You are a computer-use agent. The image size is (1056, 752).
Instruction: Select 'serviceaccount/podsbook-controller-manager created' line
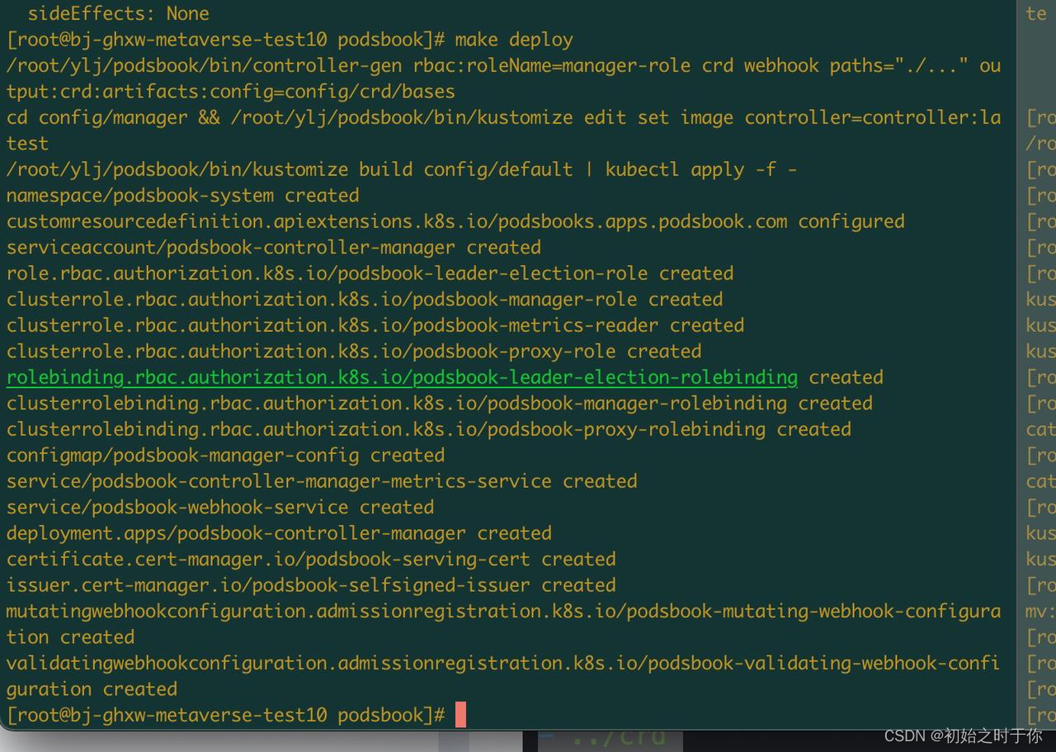(x=274, y=247)
